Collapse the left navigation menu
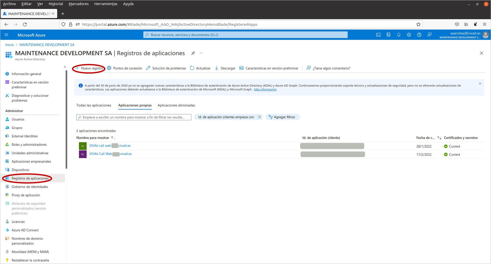The width and height of the screenshot is (491, 264). (65, 67)
